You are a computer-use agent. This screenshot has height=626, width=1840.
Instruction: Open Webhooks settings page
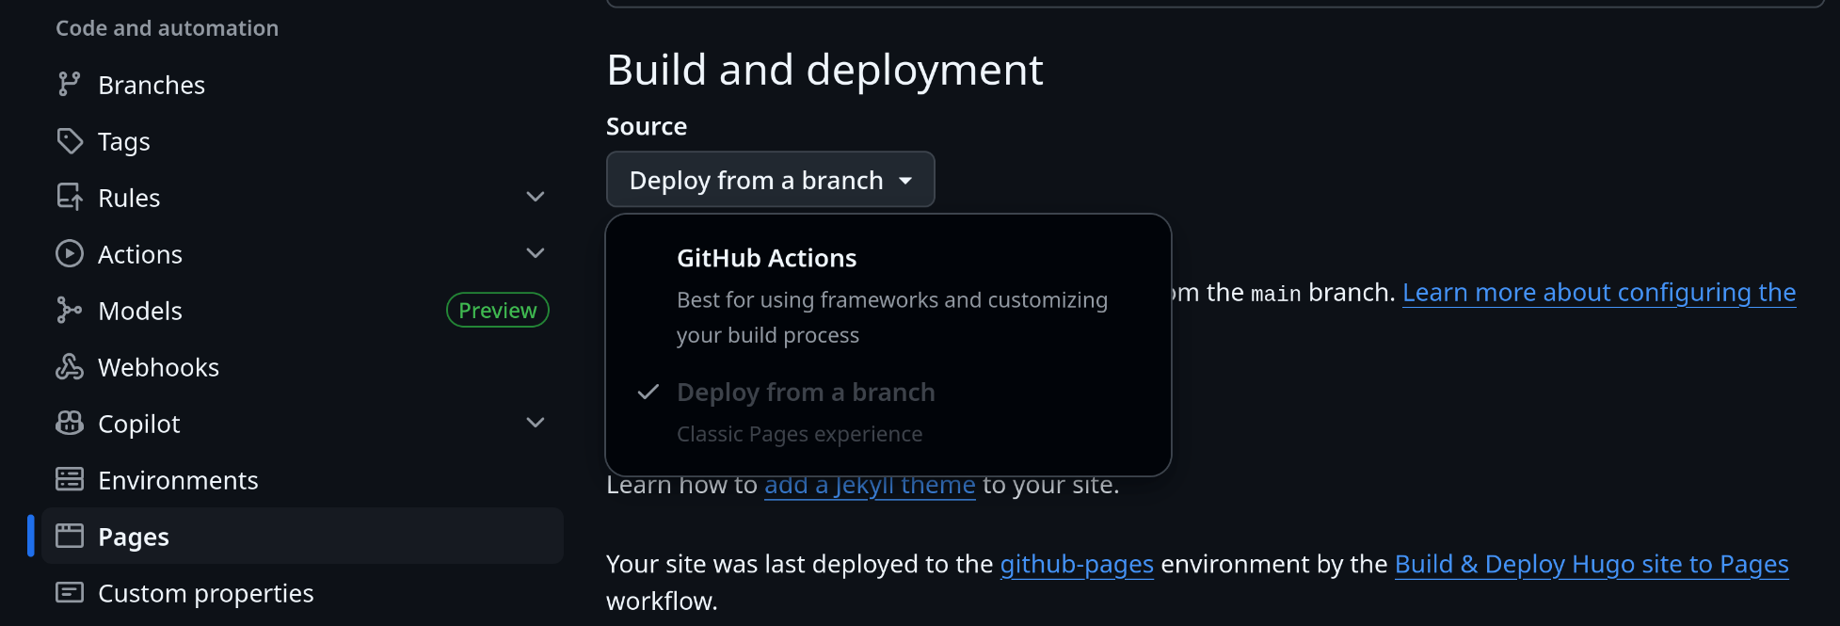302,367
